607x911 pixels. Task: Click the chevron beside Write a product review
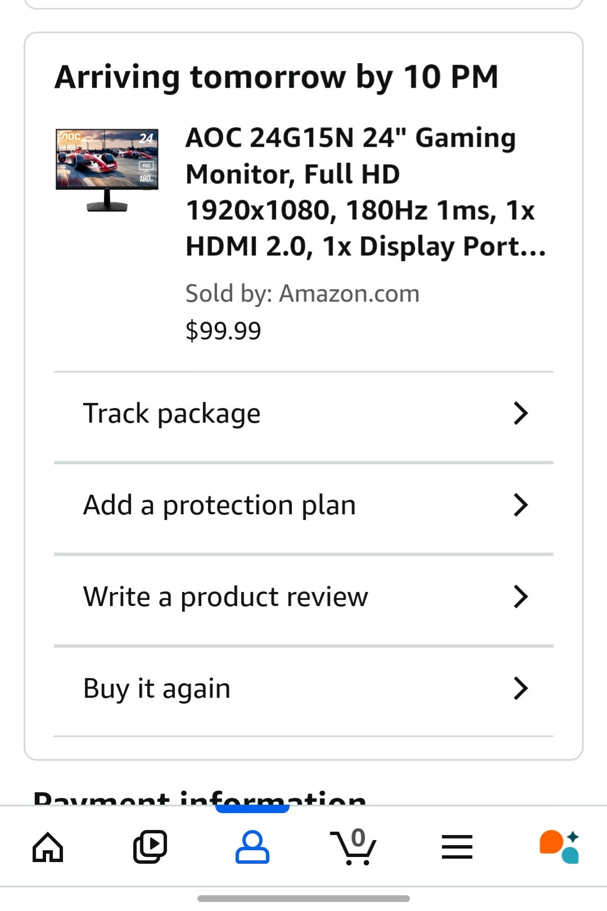point(520,597)
